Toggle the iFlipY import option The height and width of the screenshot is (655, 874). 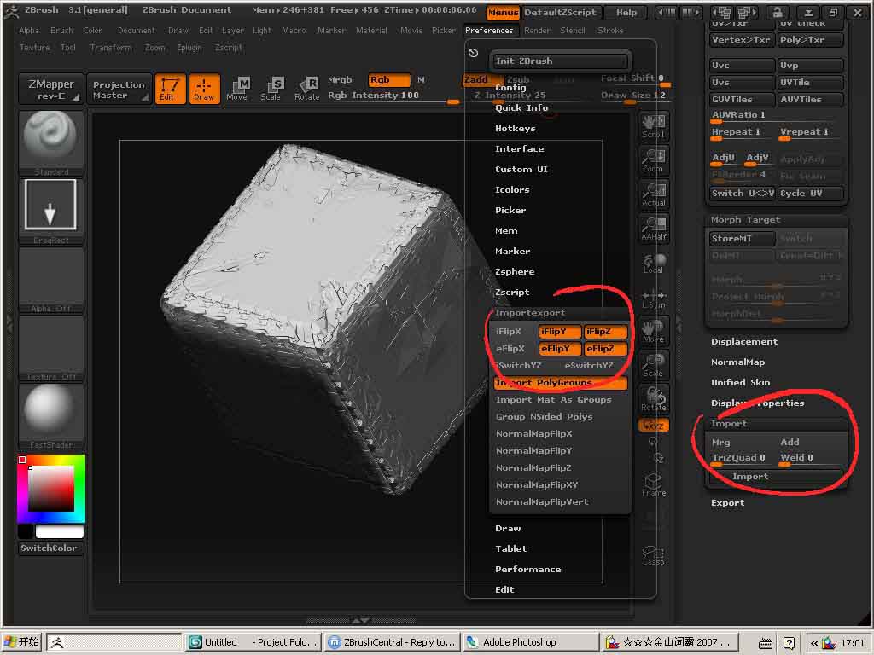click(x=559, y=332)
